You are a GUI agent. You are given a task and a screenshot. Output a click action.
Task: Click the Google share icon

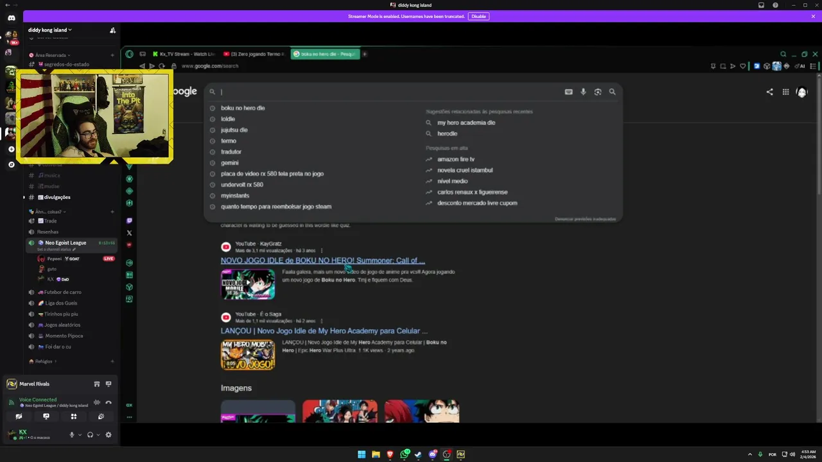pyautogui.click(x=769, y=92)
